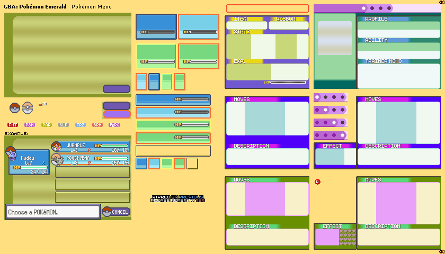Select the PKRS Pokérus status badge
The image size is (445, 254).
114,125
